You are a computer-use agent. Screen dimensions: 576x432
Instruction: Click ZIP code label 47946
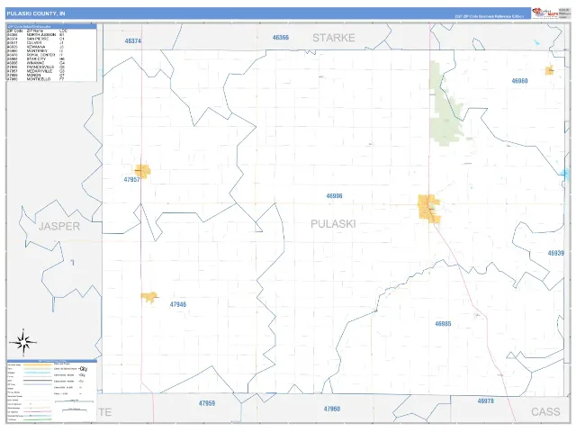[x=178, y=304]
